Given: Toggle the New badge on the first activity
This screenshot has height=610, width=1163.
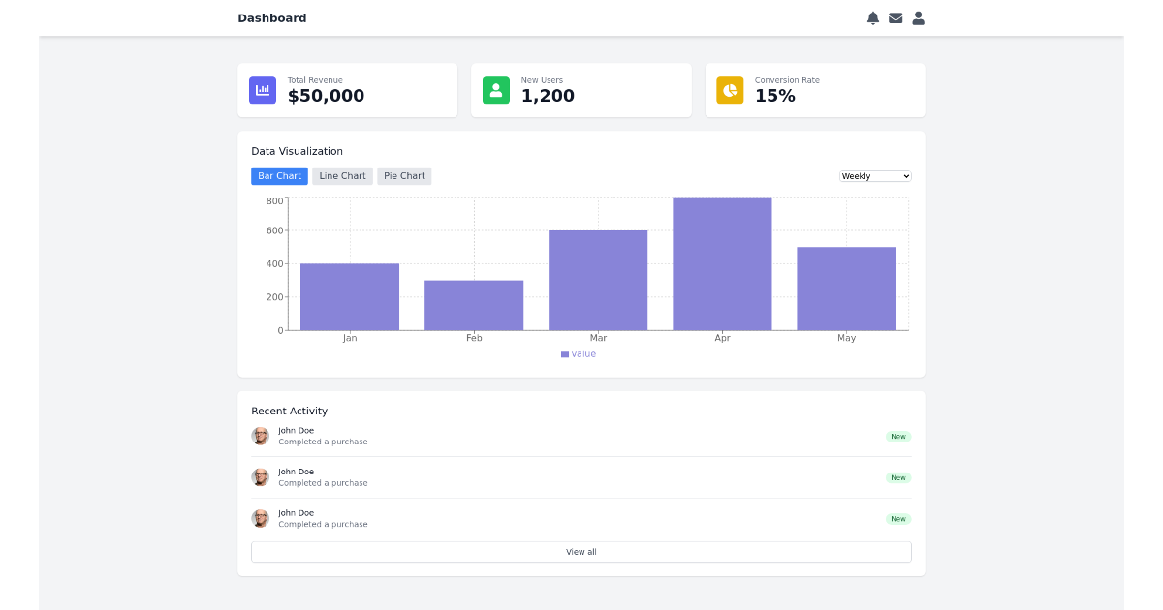Looking at the screenshot, I should [x=897, y=437].
